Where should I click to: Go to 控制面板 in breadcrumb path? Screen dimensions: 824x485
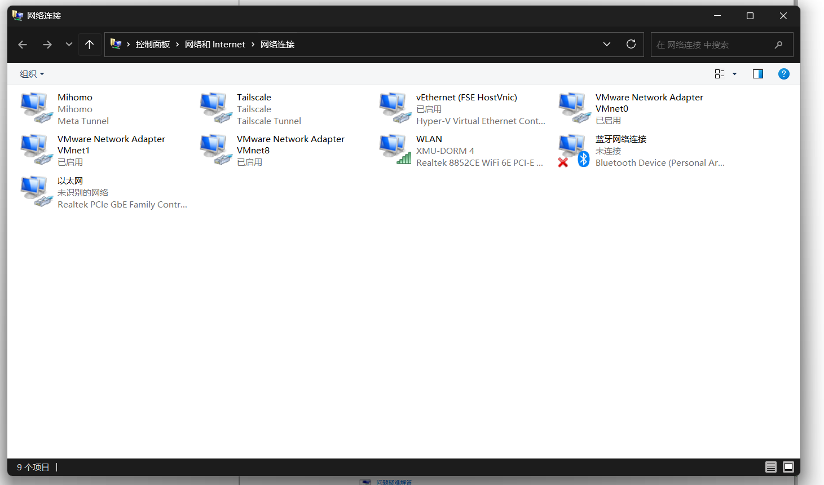click(152, 45)
